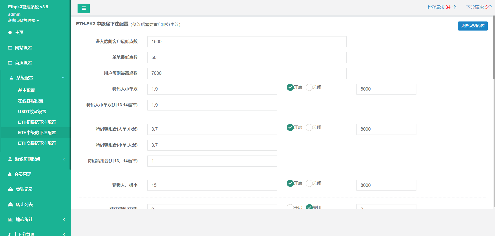Click the 网站设置 sidebar icon
495x236 pixels.
10,48
